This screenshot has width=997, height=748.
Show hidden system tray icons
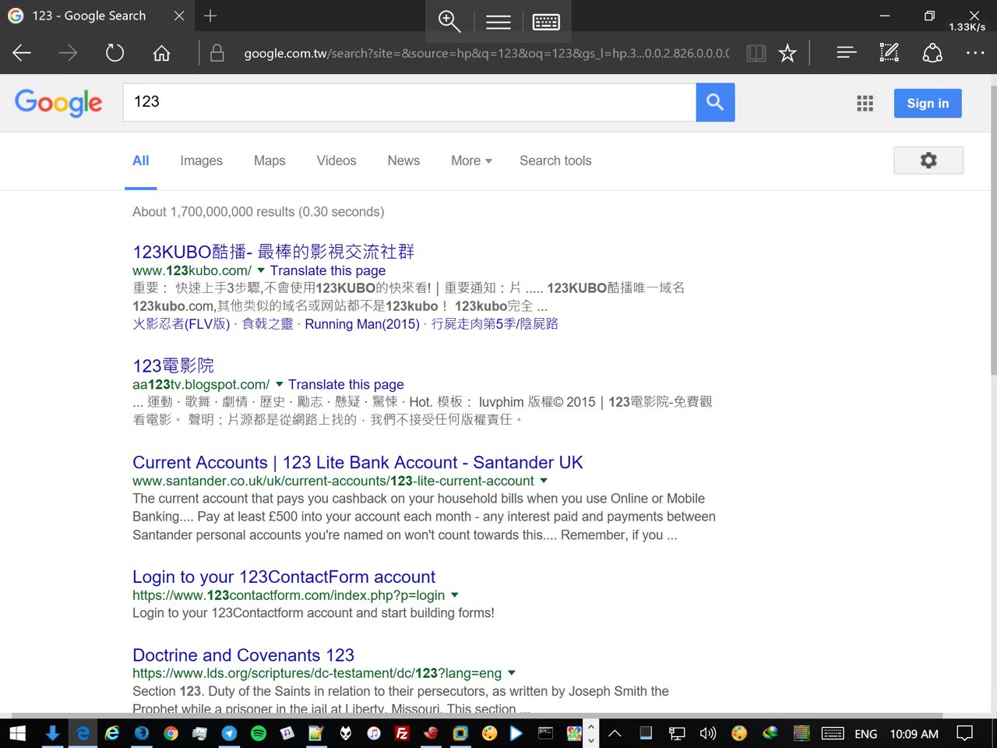[x=615, y=733]
